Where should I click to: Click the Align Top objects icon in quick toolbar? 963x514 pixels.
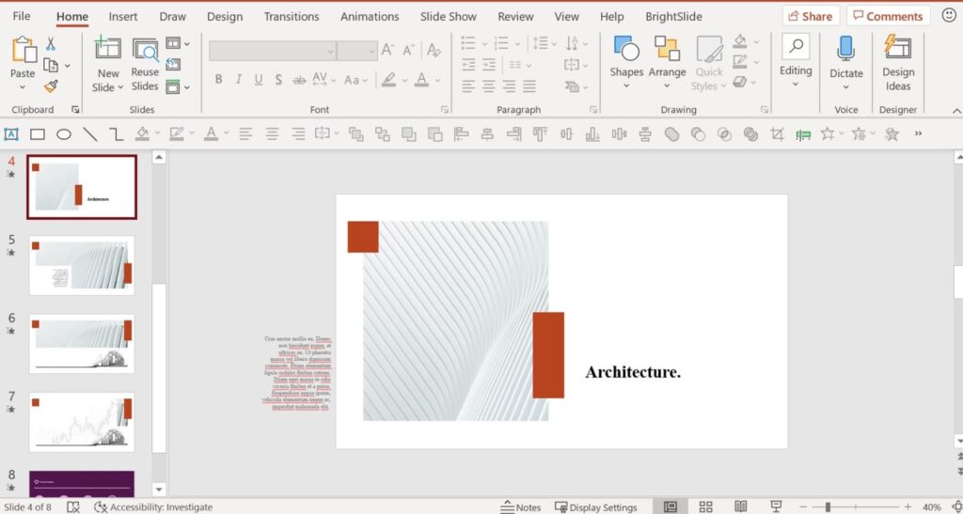coord(540,133)
